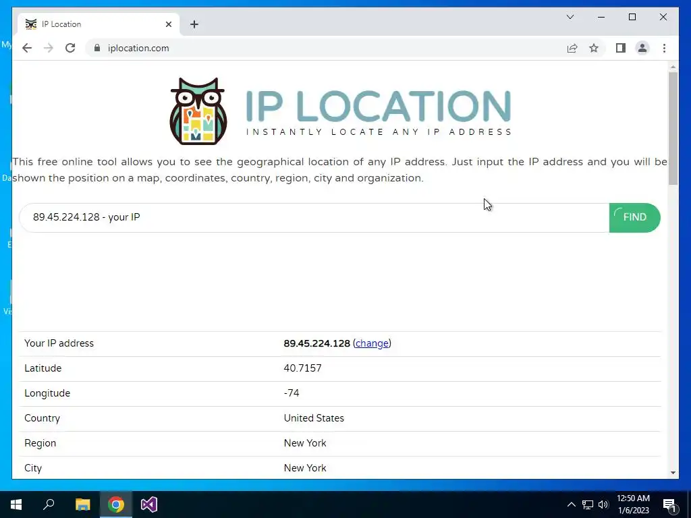This screenshot has height=518, width=691.
Task: Show hidden system tray icons
Action: [571, 505]
